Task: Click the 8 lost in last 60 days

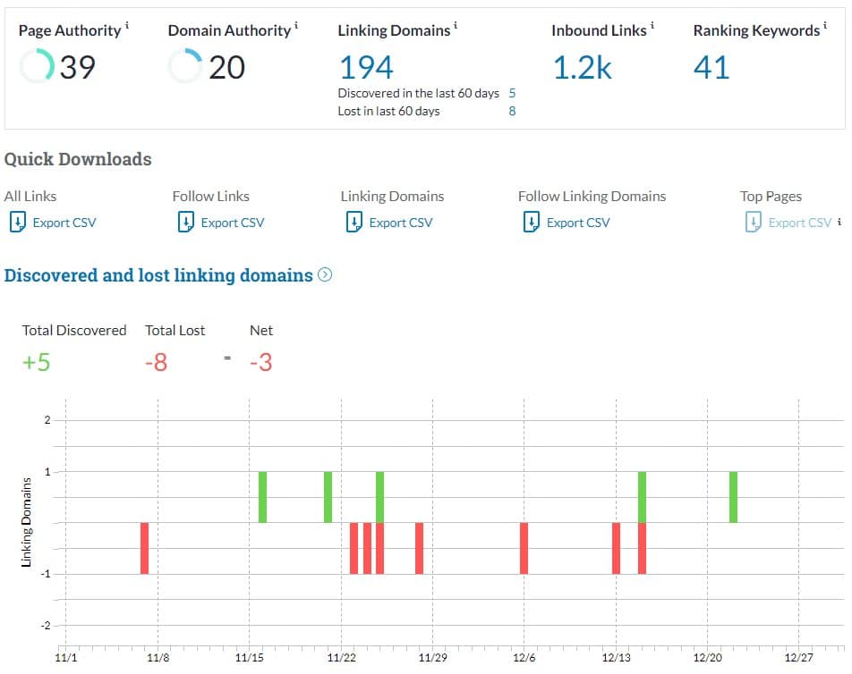Action: pos(512,111)
